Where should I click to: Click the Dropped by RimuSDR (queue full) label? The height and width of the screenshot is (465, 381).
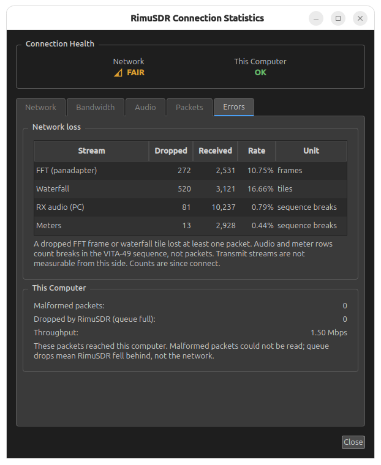(94, 319)
